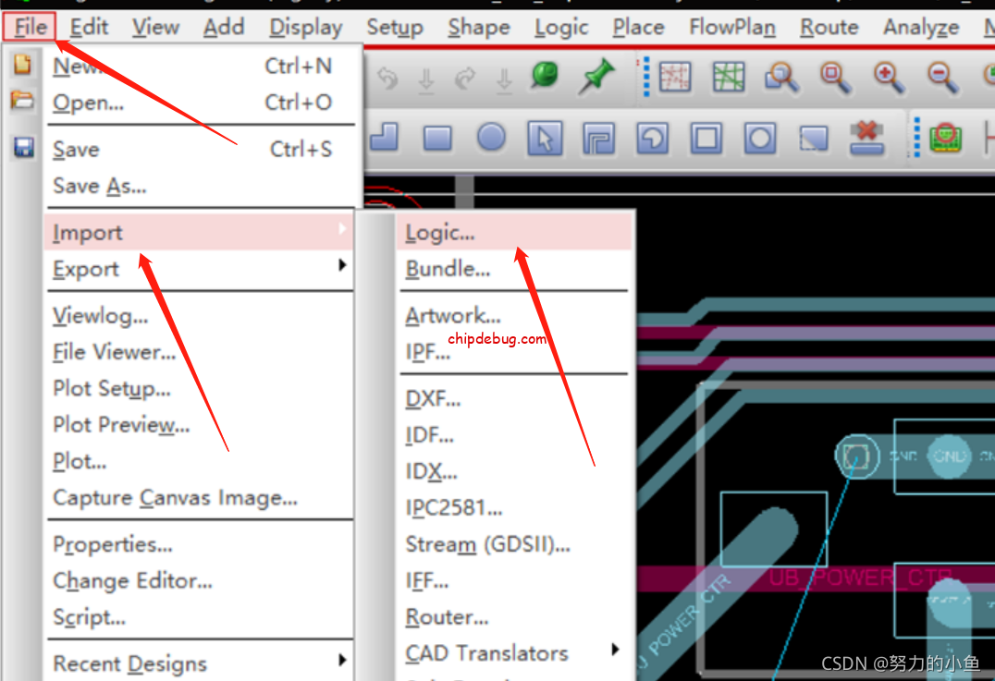The width and height of the screenshot is (995, 681).
Task: Choose Capture Canvas Image... menu entry
Action: [175, 498]
